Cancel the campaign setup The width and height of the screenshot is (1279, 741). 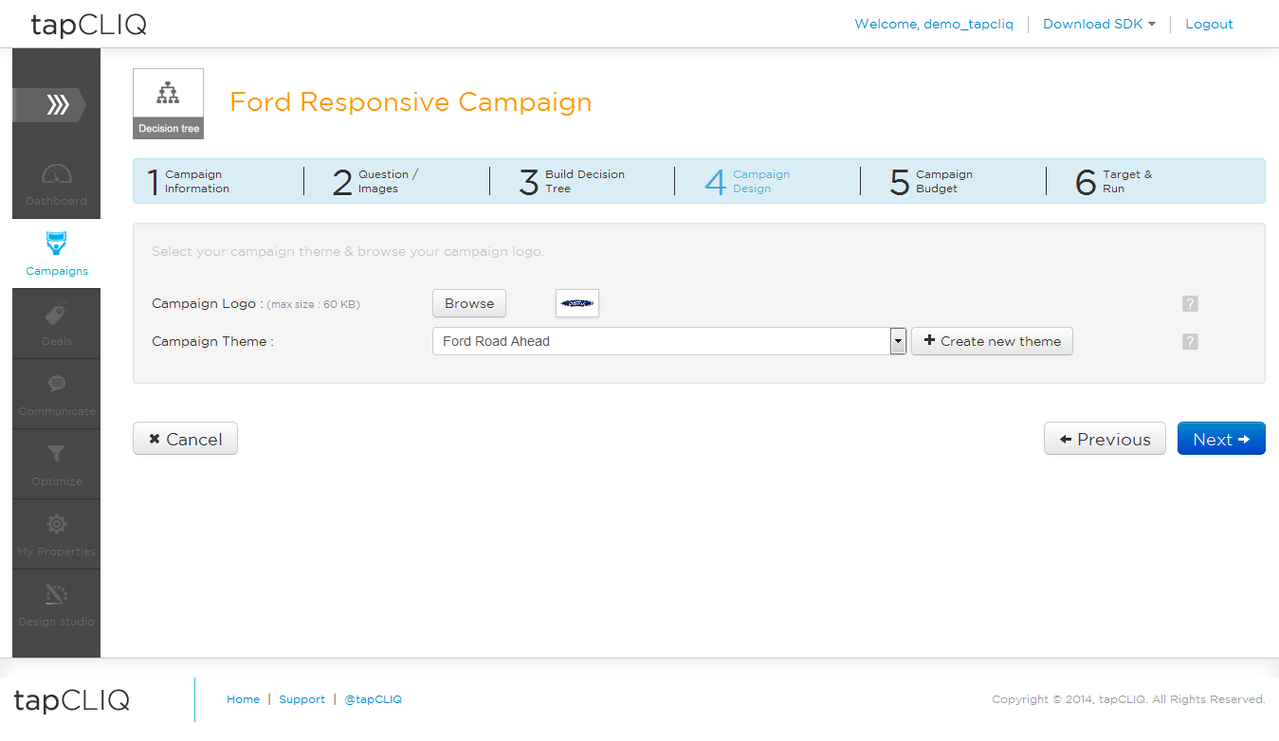[185, 439]
